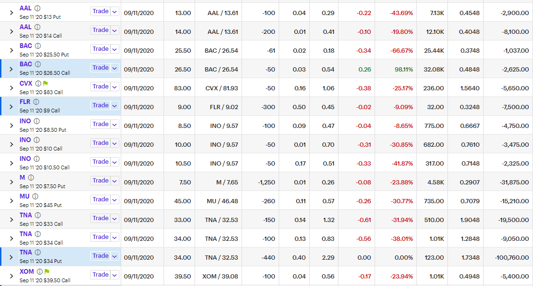
Task: Show info icon for TNA $33 Call
Action: (x=38, y=215)
